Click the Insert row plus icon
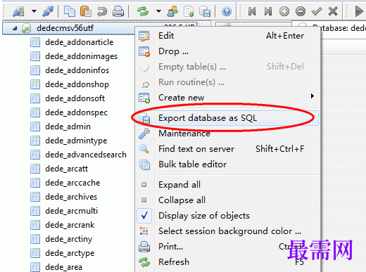The image size is (366, 272). pos(284,11)
